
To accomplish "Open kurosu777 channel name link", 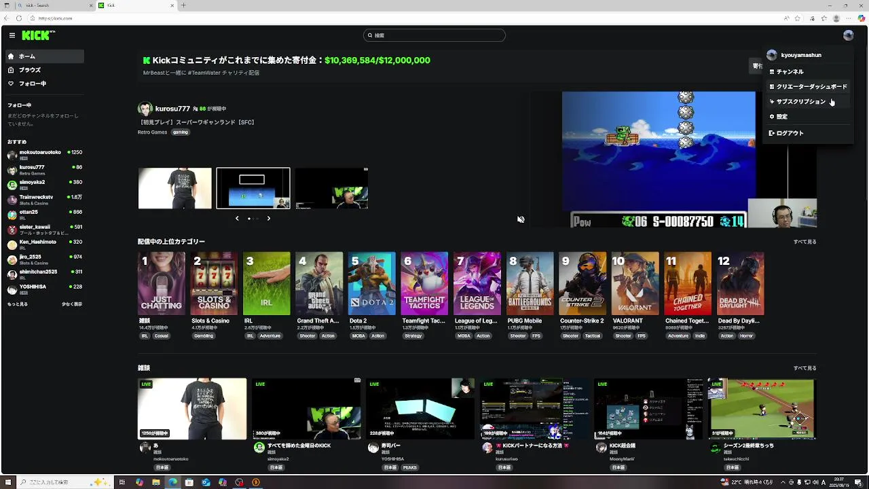I will pos(172,109).
